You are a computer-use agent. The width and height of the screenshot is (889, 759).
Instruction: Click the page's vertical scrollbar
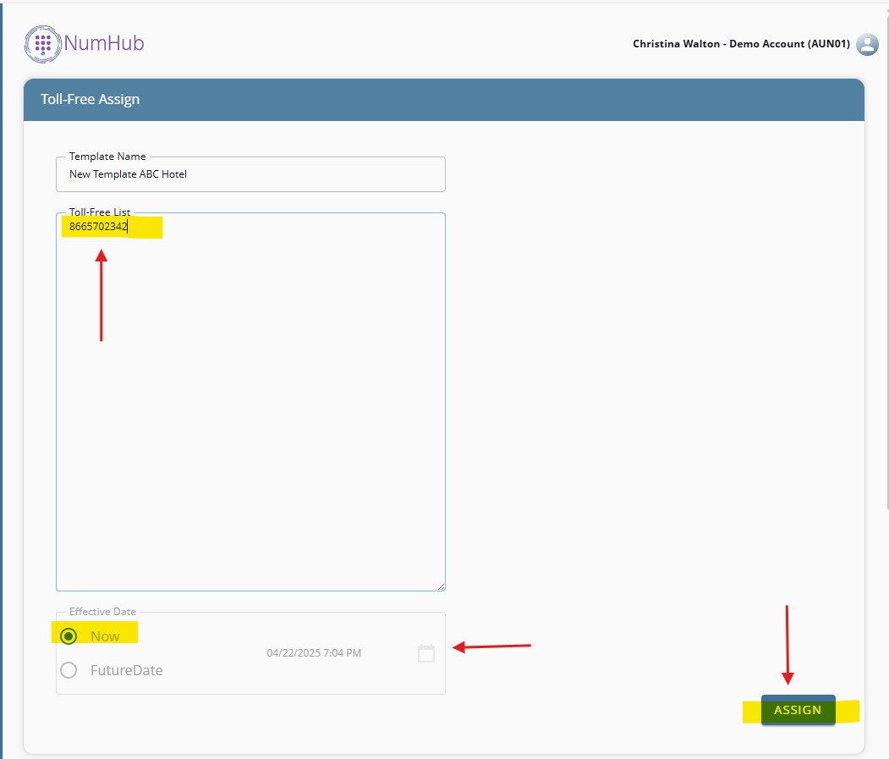886,254
